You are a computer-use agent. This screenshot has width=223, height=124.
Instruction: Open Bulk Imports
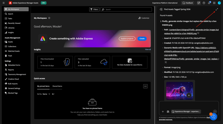pos(11,84)
